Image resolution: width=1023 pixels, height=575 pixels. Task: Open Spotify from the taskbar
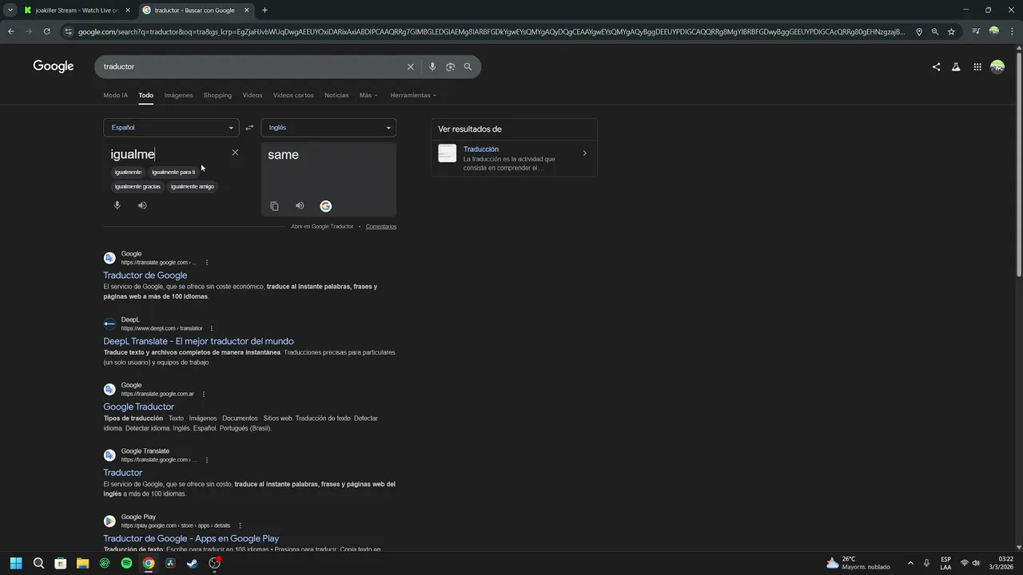pyautogui.click(x=126, y=563)
